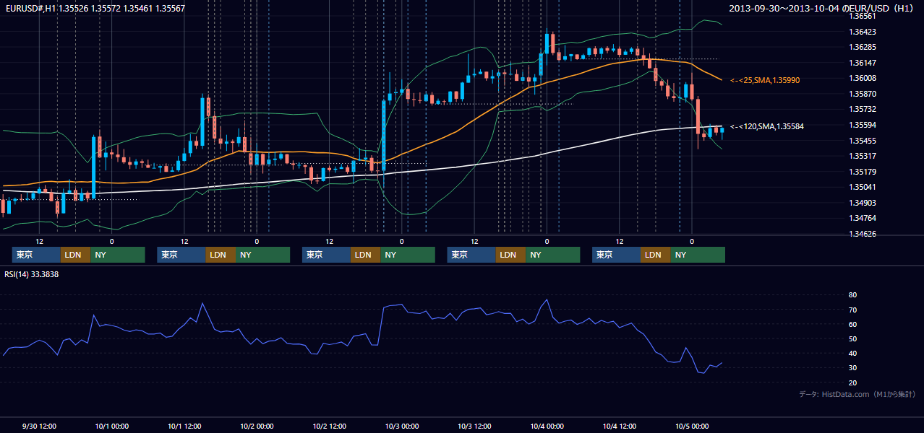Select the 1.35455 price axis value
The image size is (924, 433).
(862, 141)
